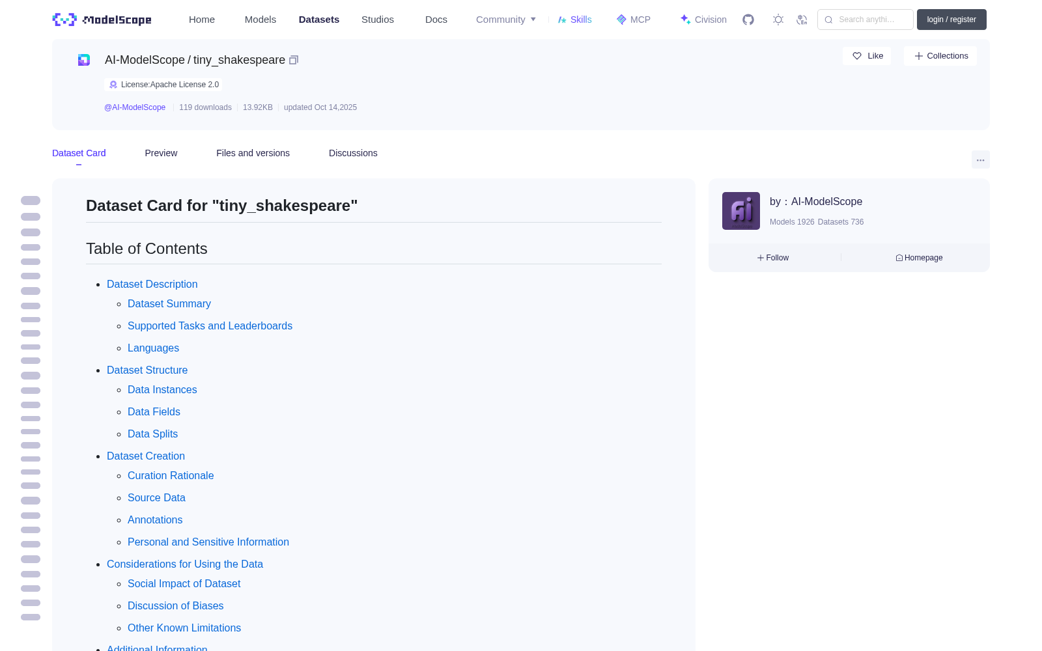1042x651 pixels.
Task: Switch language with the translate icon
Action: [802, 20]
